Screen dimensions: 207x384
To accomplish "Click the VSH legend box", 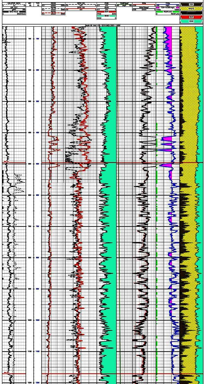I will [191, 4].
